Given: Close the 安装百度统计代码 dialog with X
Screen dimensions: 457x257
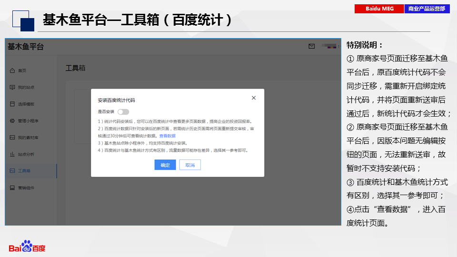Looking at the screenshot, I should pyautogui.click(x=254, y=98).
